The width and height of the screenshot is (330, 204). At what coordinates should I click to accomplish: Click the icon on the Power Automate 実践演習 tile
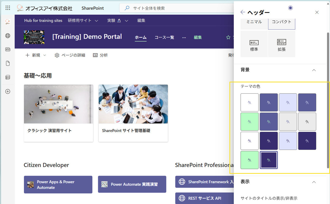[104, 185]
